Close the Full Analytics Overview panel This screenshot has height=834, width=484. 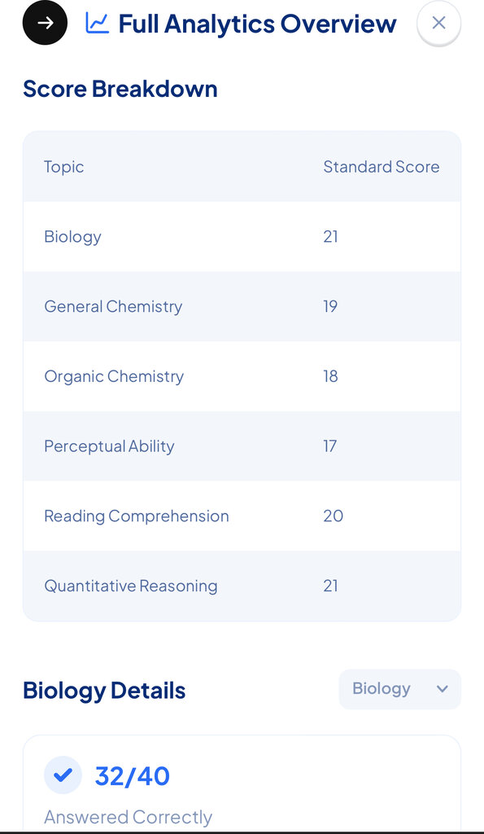(438, 23)
